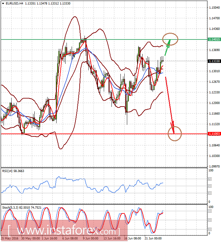Viewport: 221px width, 242px height.
Task: Click the 1.14700 price scale value
Action: (214, 18)
